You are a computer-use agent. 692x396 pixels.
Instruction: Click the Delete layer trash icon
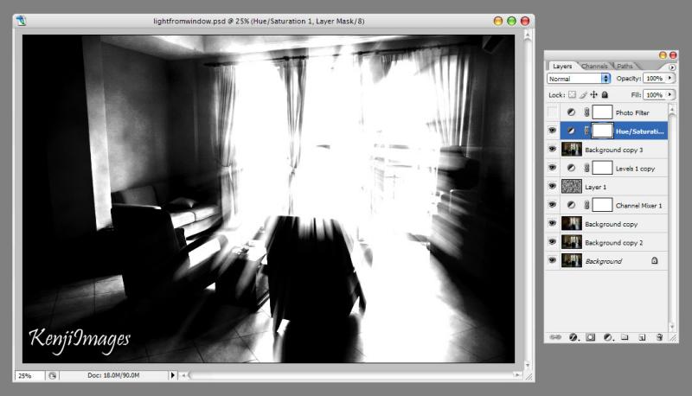659,337
